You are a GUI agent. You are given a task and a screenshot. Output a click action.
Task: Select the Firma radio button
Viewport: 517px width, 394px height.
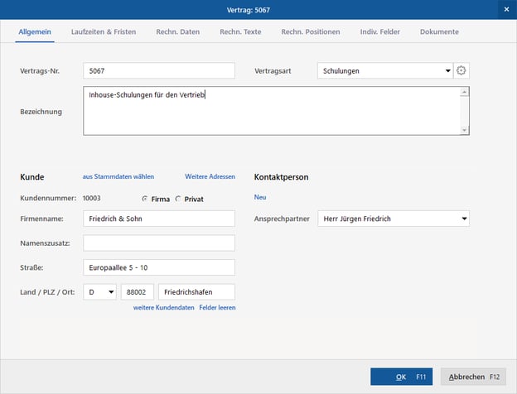click(x=145, y=199)
